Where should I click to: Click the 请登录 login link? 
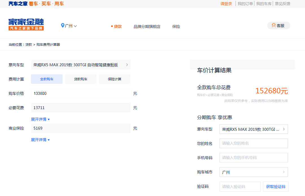click(226, 4)
